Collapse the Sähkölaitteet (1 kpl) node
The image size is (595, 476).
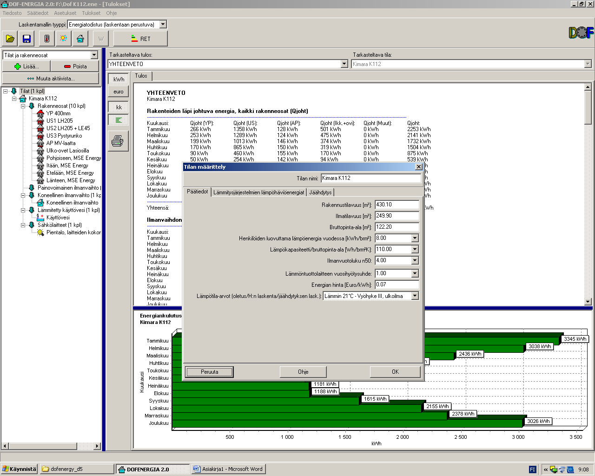coord(23,225)
